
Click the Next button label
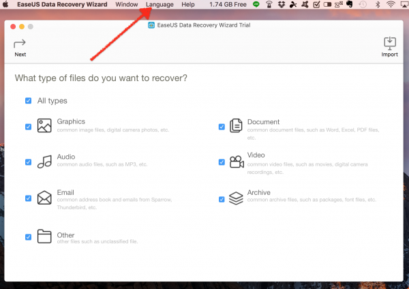[20, 55]
